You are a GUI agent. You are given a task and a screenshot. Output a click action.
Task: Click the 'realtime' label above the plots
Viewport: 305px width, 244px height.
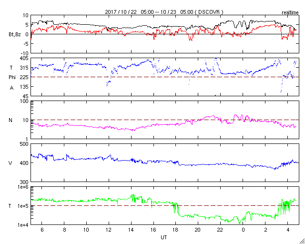[x=290, y=13]
